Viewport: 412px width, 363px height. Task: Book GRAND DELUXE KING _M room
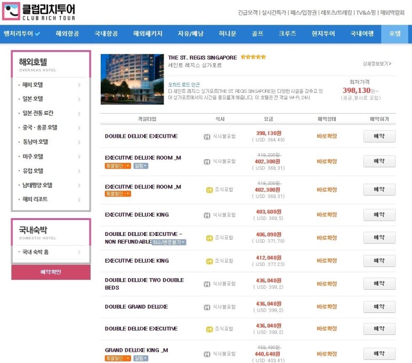pos(379,354)
